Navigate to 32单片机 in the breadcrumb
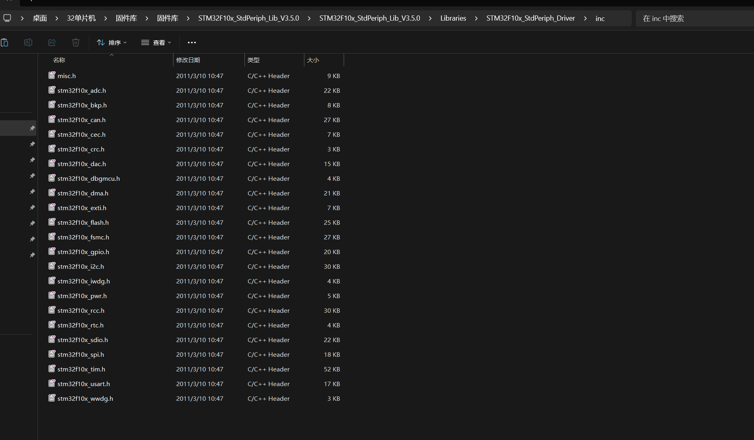Image resolution: width=754 pixels, height=440 pixels. [x=81, y=18]
